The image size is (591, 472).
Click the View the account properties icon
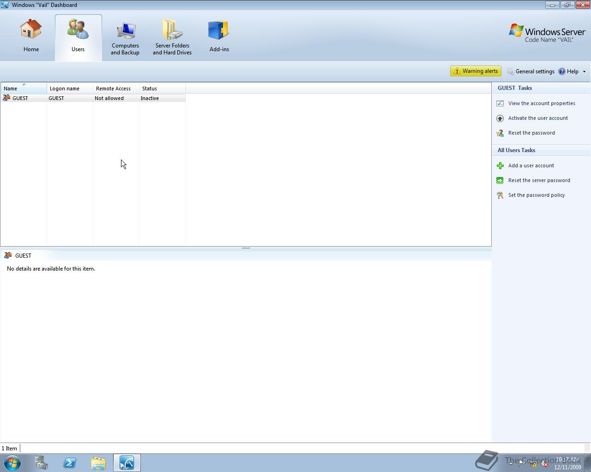point(500,103)
